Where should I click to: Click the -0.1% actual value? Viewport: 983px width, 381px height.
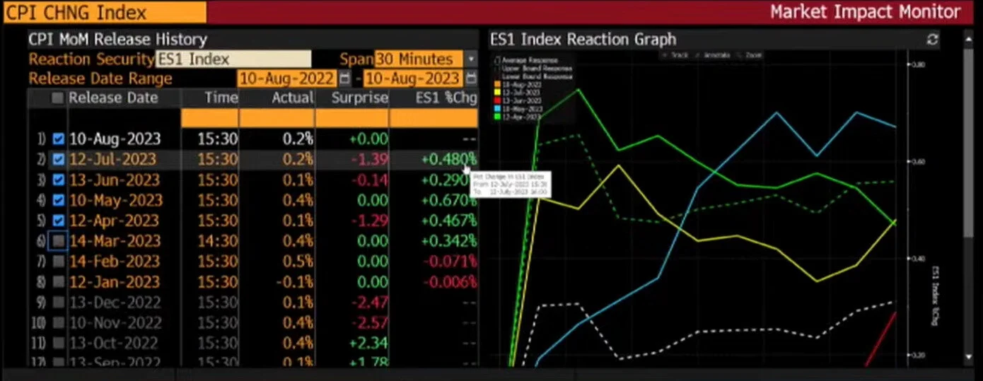(x=294, y=282)
